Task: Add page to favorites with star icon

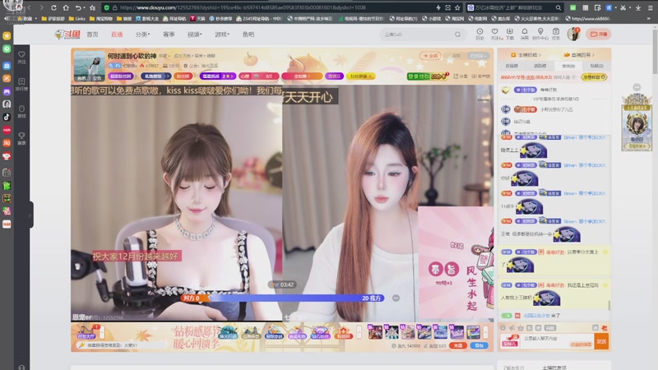Action: pos(457,7)
